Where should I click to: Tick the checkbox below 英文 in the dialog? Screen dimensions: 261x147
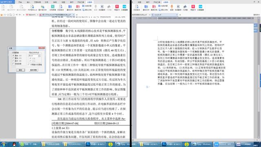click(13, 64)
